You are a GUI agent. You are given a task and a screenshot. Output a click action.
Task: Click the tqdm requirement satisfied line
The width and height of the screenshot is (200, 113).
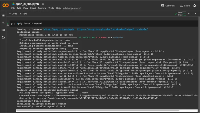pyautogui.click(x=84, y=57)
